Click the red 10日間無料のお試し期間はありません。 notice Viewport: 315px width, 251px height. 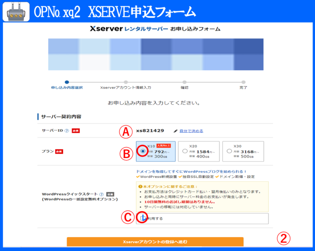(x=180, y=202)
